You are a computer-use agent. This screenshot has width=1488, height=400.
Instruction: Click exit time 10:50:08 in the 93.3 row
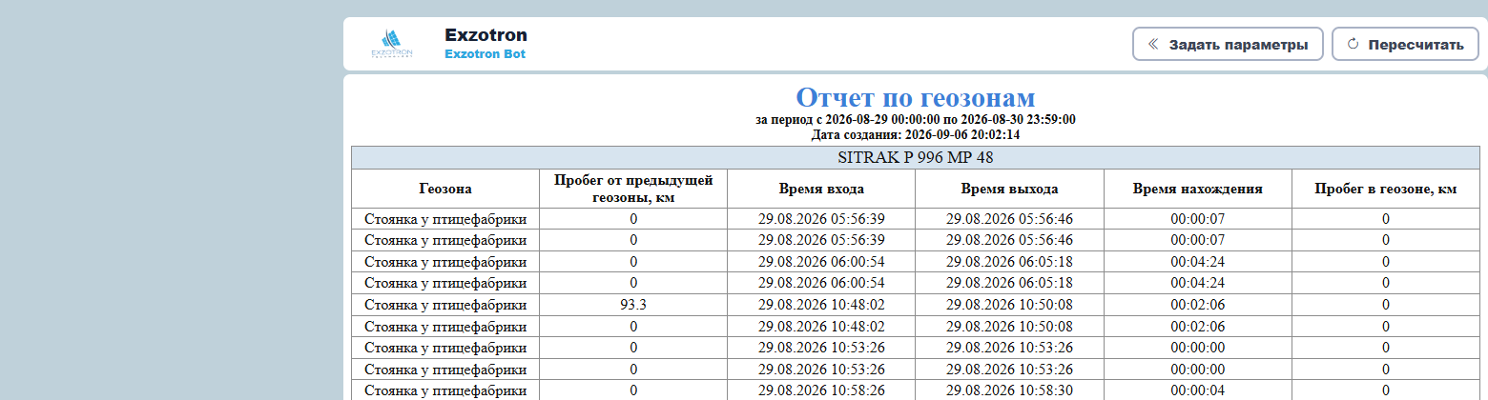(1009, 305)
